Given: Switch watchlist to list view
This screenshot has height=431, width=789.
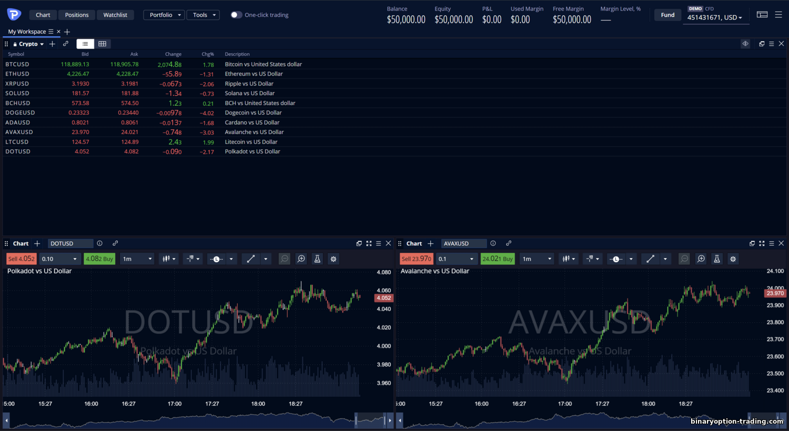Looking at the screenshot, I should coord(85,44).
